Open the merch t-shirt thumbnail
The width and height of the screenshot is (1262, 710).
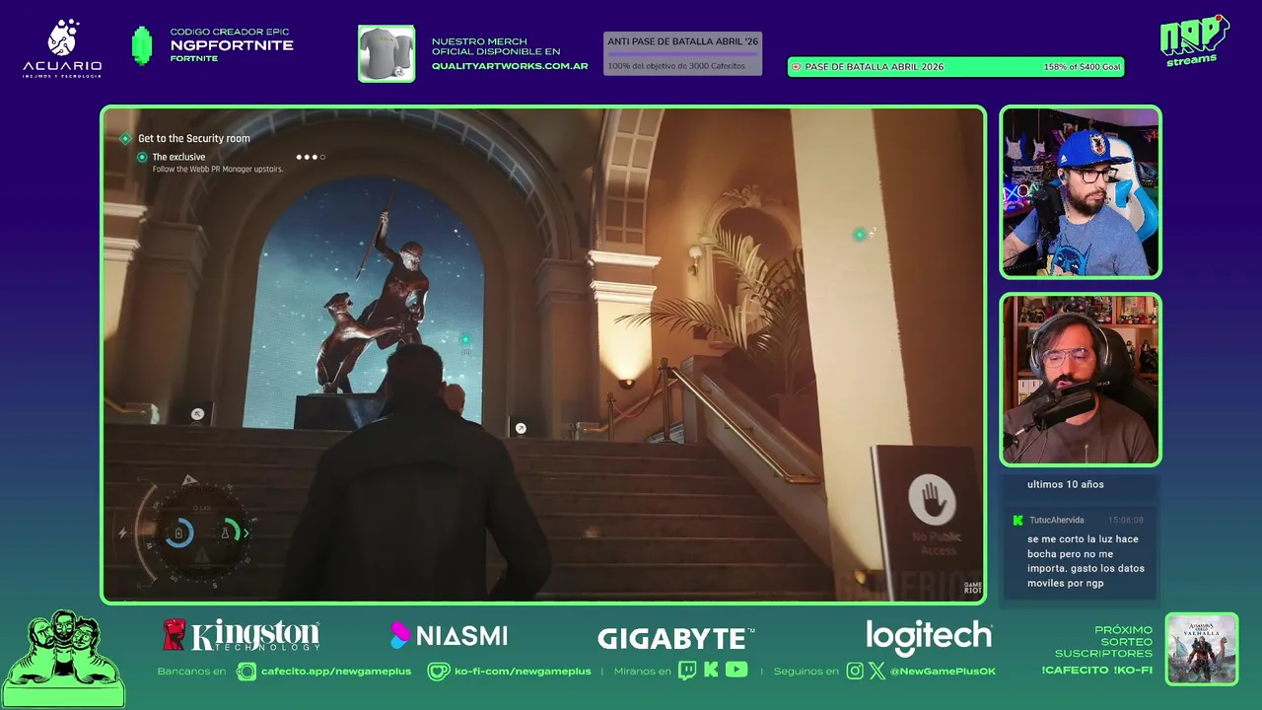click(x=386, y=53)
